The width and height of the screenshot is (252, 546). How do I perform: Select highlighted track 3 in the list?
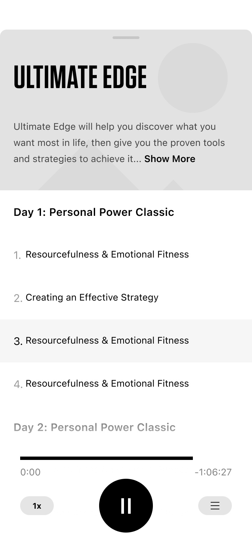[x=107, y=341]
